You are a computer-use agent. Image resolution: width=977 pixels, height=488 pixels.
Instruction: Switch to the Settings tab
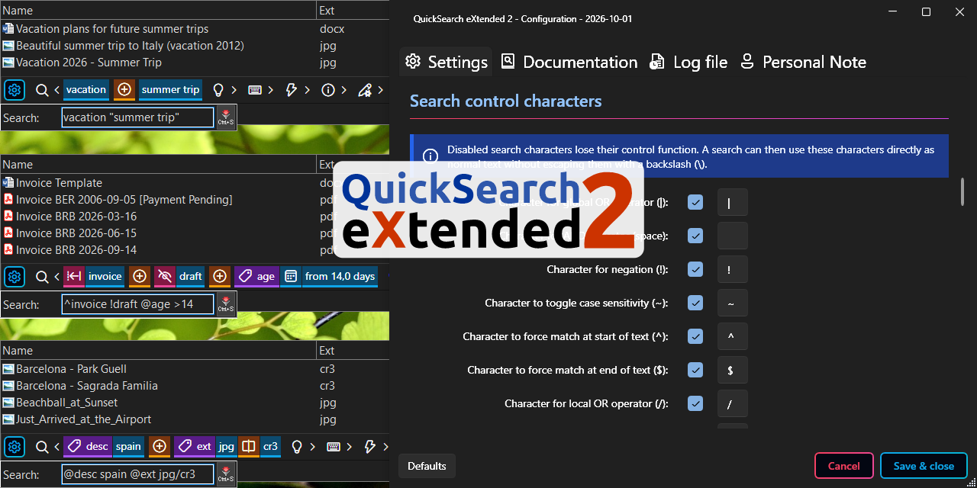446,62
